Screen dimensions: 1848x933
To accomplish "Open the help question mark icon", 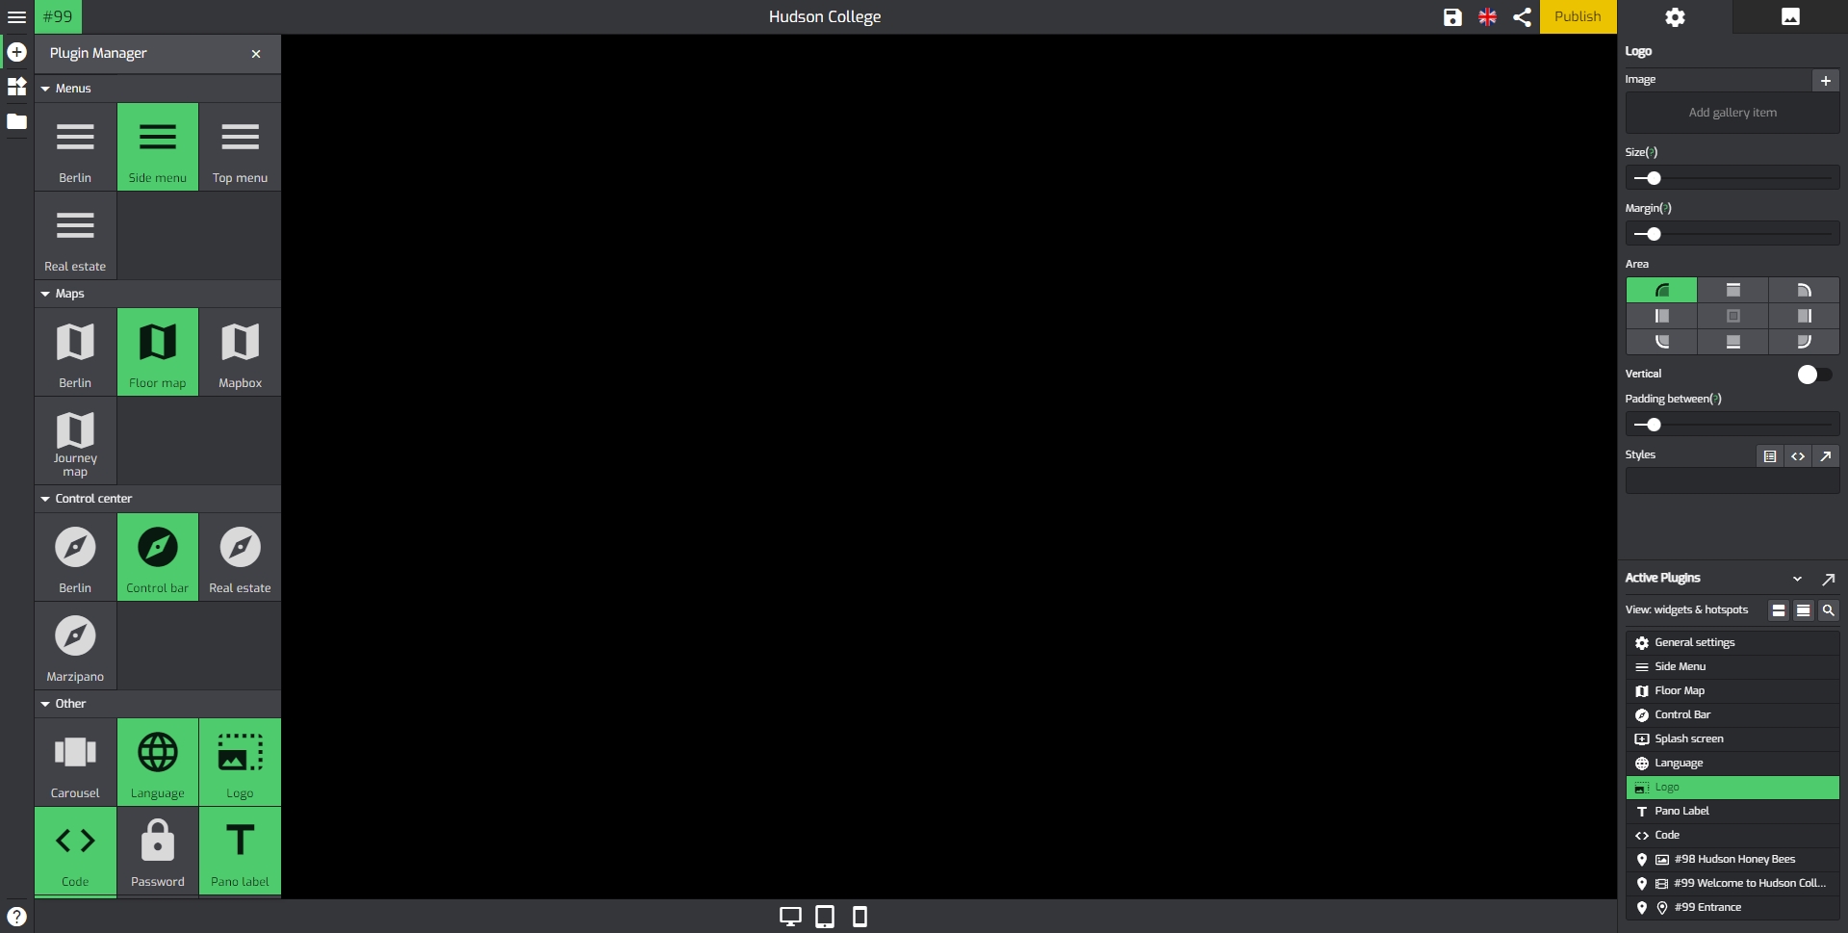I will [x=16, y=917].
